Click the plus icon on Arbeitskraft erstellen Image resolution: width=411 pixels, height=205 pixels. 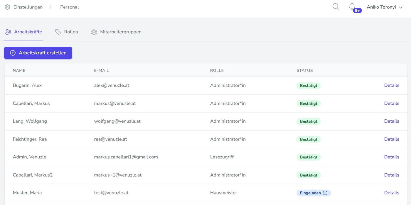13,53
